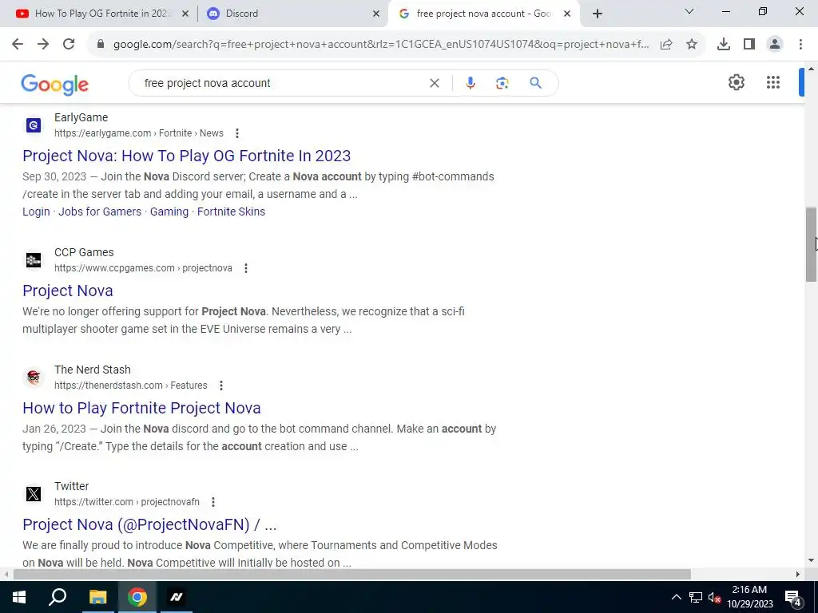Go forward to the next page
Viewport: 818px width, 613px height.
tap(43, 45)
